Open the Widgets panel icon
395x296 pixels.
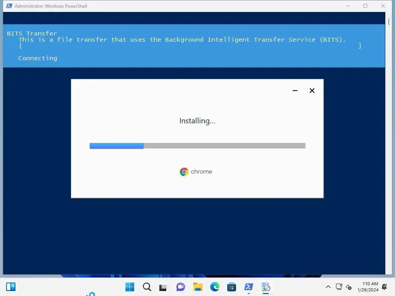11,287
